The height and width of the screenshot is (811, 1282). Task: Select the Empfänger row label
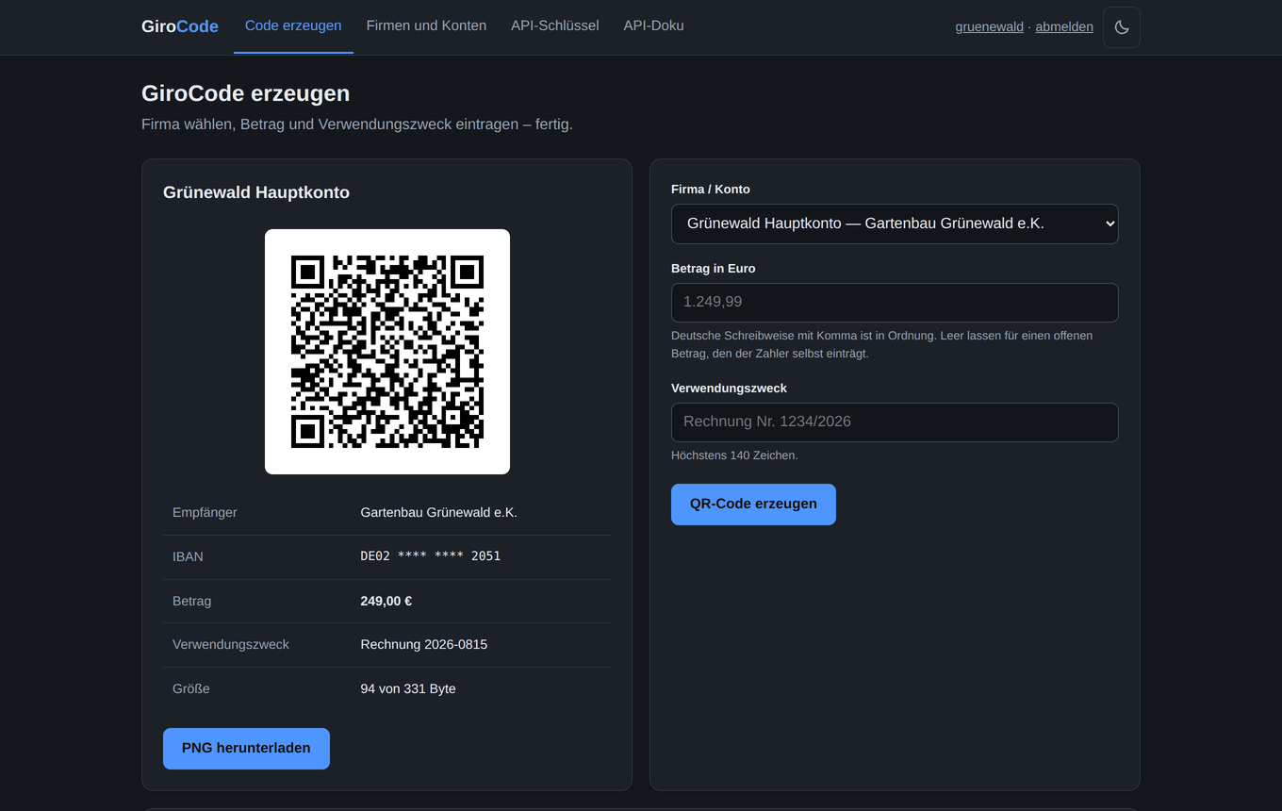(x=205, y=513)
